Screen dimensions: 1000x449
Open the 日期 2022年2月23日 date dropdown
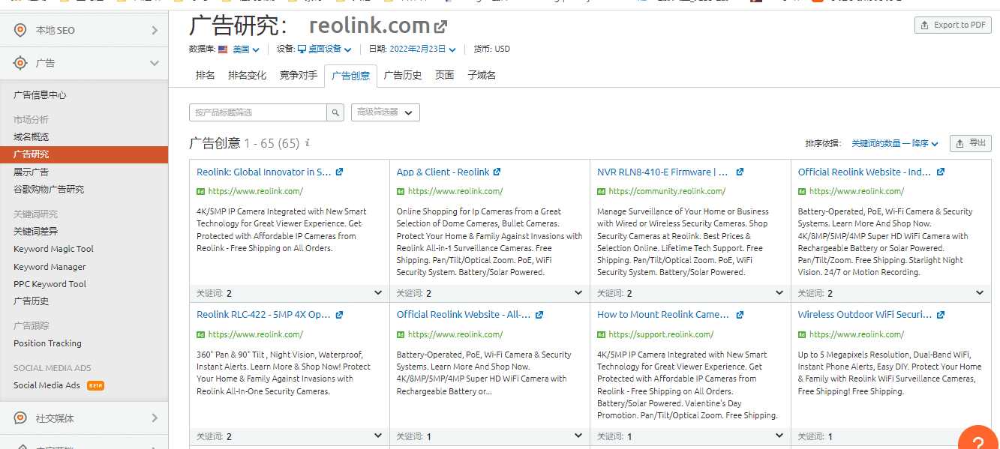(x=422, y=49)
